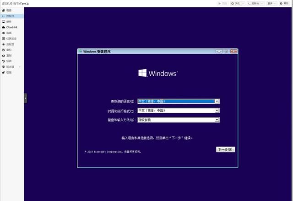
Task: Click the Shutdown (关机) power button
Action: tap(236, 3)
